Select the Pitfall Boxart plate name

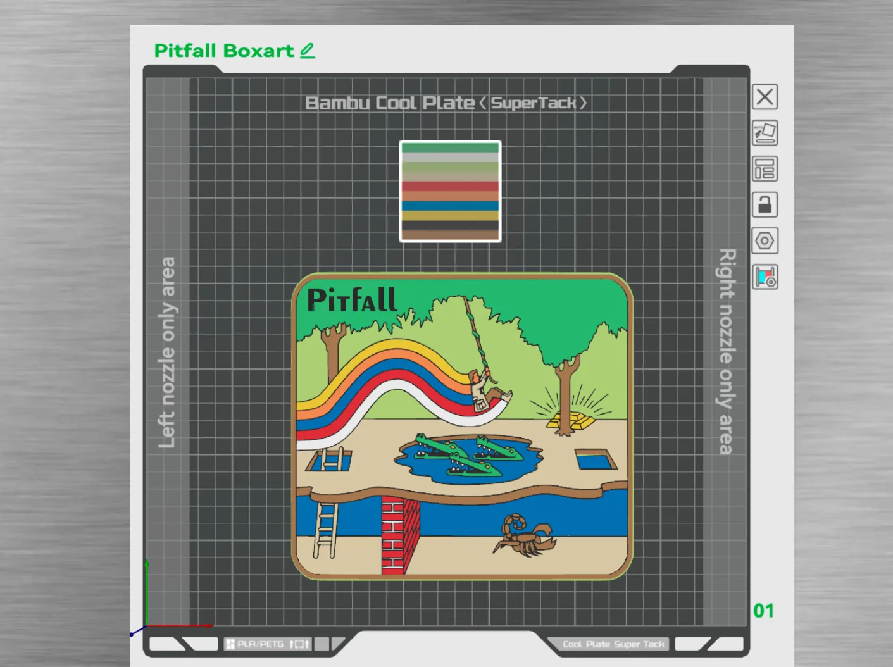click(224, 51)
